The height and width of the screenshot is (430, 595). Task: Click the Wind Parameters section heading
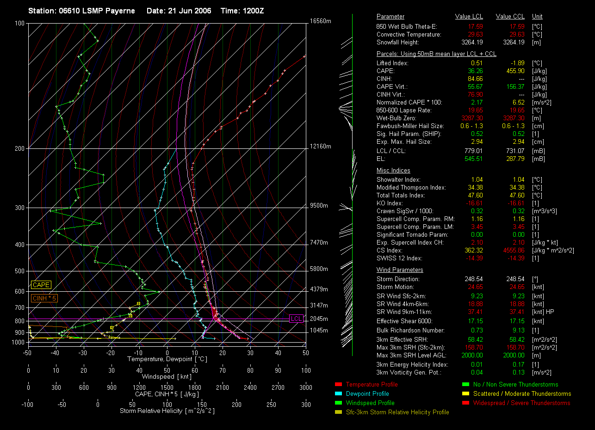pyautogui.click(x=400, y=270)
